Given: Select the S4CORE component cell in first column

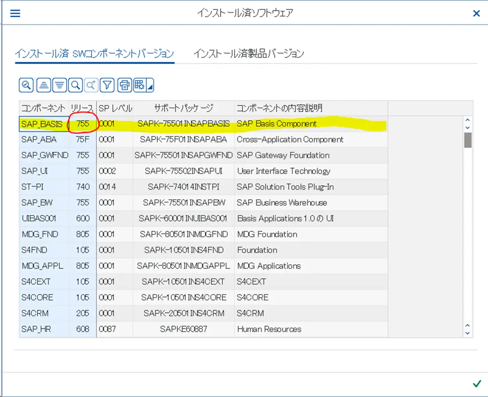Looking at the screenshot, I should pyautogui.click(x=44, y=297).
